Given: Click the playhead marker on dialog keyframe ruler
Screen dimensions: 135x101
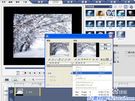Looking at the screenshot, I should (72, 64).
